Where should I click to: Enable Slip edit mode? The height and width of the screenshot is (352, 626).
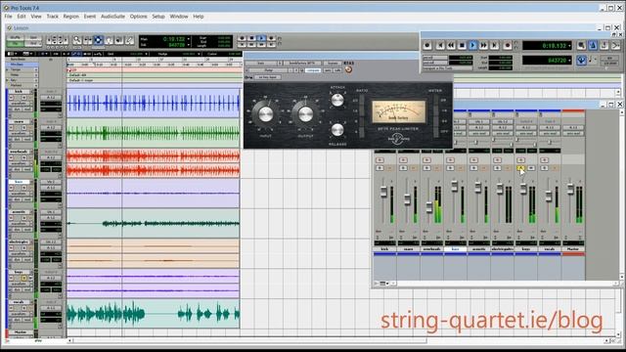click(x=16, y=43)
